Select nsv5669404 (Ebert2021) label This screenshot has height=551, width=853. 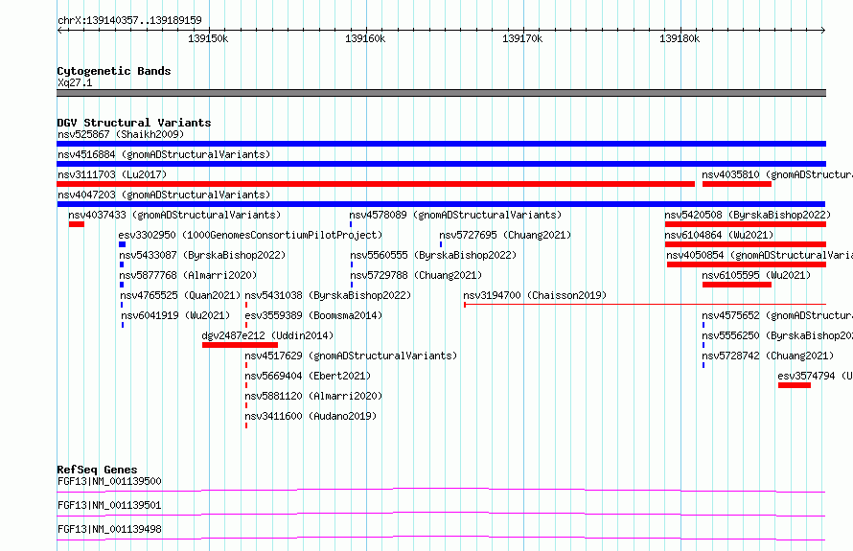pos(308,376)
